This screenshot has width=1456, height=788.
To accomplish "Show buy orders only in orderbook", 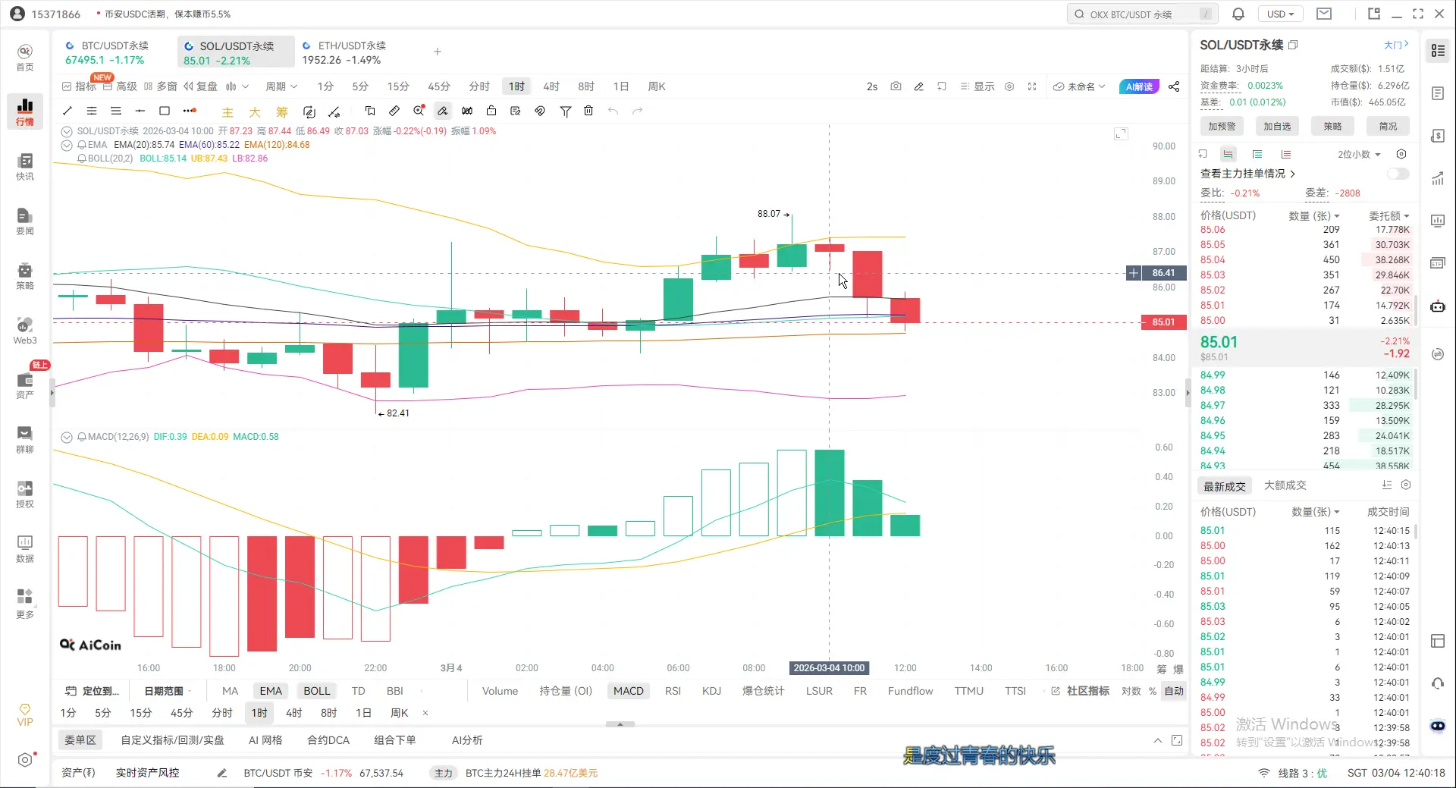I will [x=1257, y=154].
